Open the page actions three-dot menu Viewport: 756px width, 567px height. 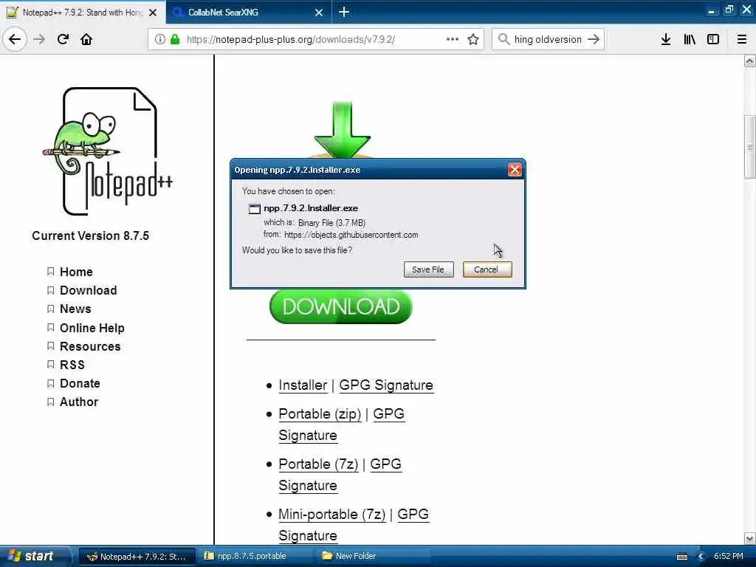coord(453,39)
